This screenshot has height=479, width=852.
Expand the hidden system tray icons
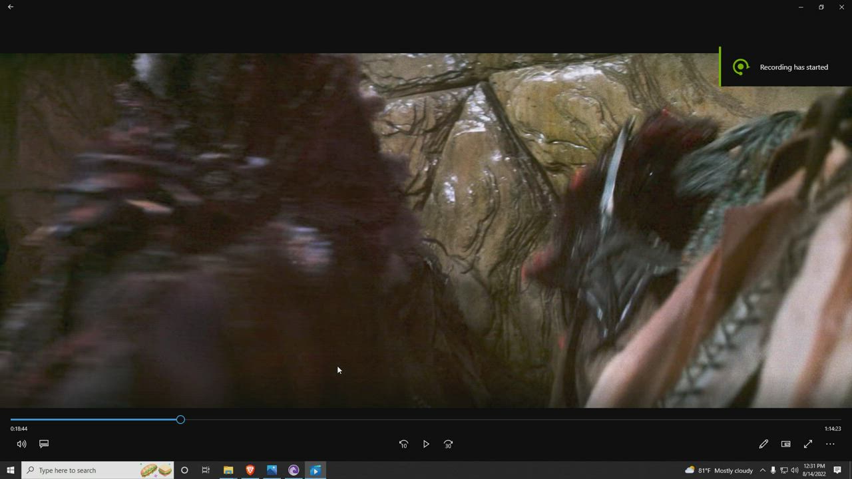point(763,470)
